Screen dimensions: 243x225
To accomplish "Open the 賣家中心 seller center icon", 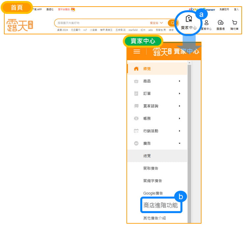I will [x=189, y=20].
